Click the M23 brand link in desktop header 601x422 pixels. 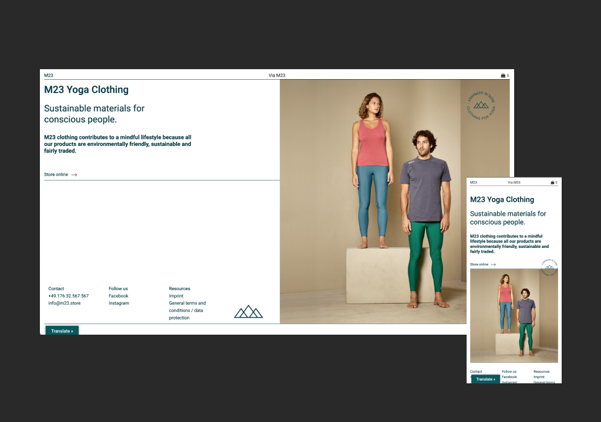point(49,76)
